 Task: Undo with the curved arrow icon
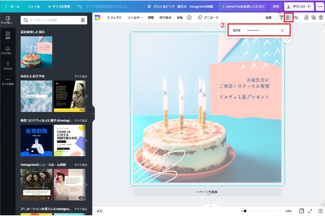(79, 6)
